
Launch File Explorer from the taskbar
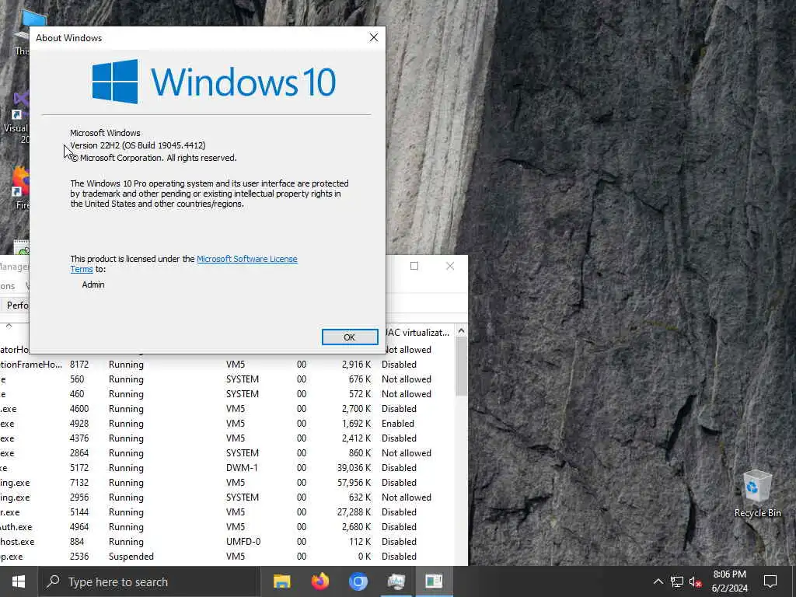[281, 581]
